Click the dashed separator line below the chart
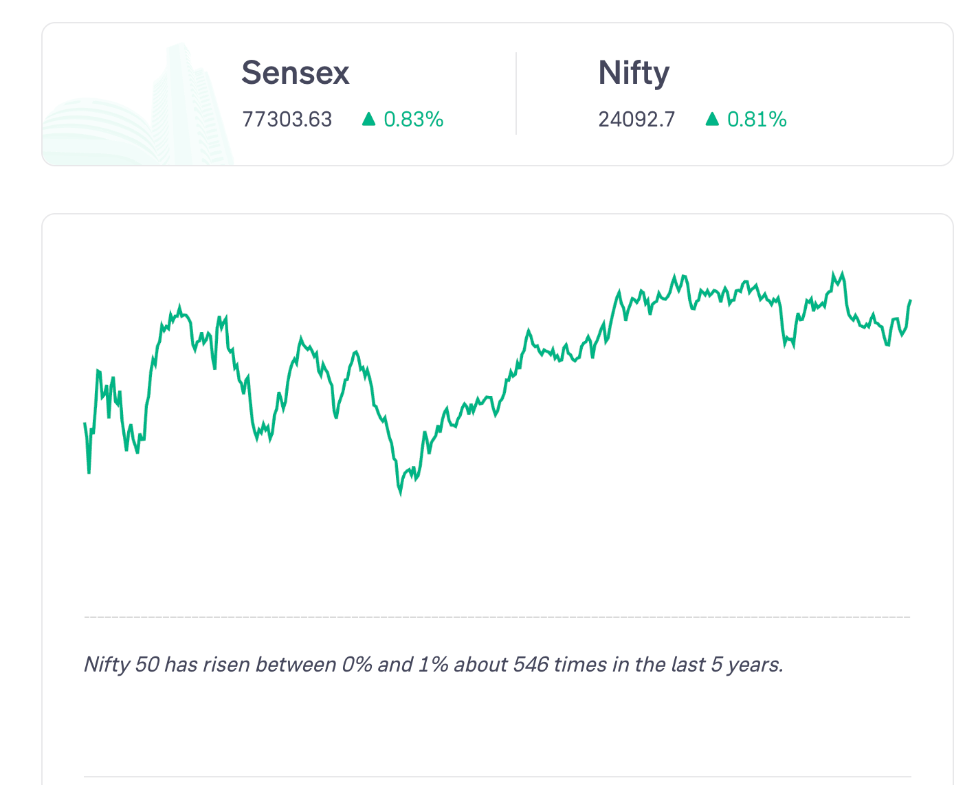 click(497, 617)
